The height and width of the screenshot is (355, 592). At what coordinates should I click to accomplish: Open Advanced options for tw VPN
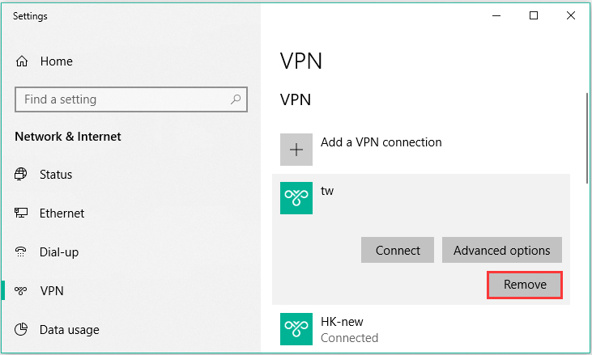coord(501,250)
